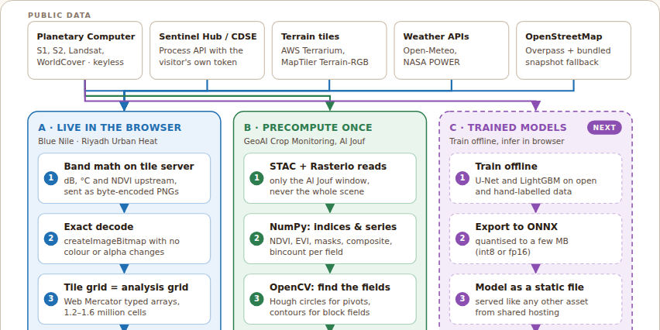Click the green badge 1 beside STAC + Rasterio reads
This screenshot has height=330, width=660.
256,178
